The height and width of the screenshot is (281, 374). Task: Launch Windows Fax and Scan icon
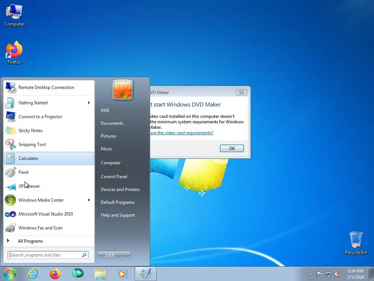pyautogui.click(x=11, y=228)
